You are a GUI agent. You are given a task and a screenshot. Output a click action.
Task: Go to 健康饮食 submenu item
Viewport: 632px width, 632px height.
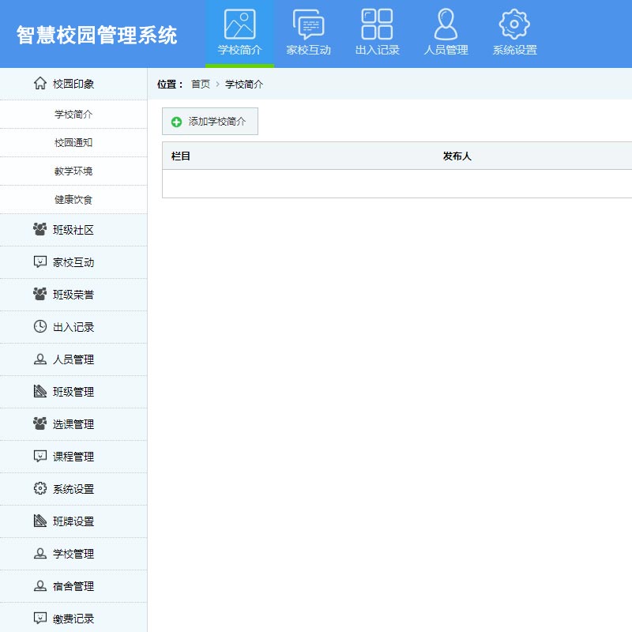coord(73,200)
